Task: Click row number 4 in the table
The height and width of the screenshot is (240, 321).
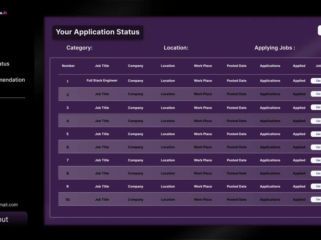Action: pos(67,121)
